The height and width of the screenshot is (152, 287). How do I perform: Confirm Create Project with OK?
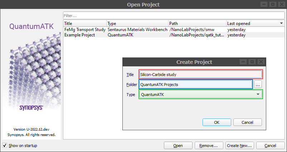[217, 122]
